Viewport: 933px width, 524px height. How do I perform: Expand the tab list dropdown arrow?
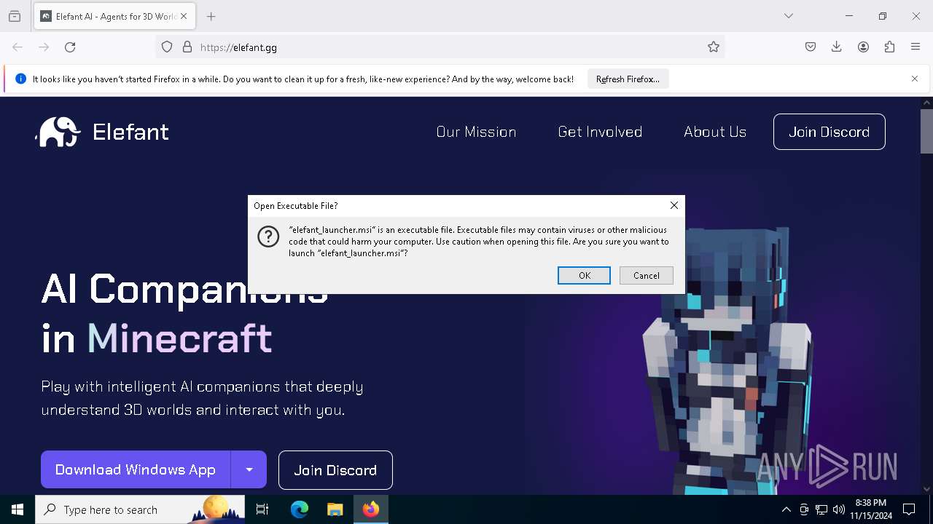pos(788,16)
